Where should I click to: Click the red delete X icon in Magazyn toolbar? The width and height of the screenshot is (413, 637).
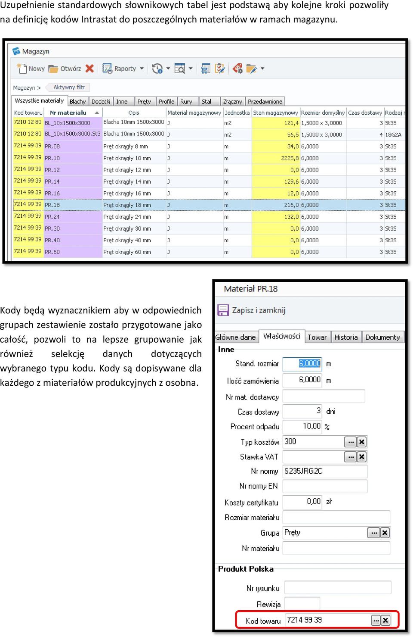[x=89, y=69]
